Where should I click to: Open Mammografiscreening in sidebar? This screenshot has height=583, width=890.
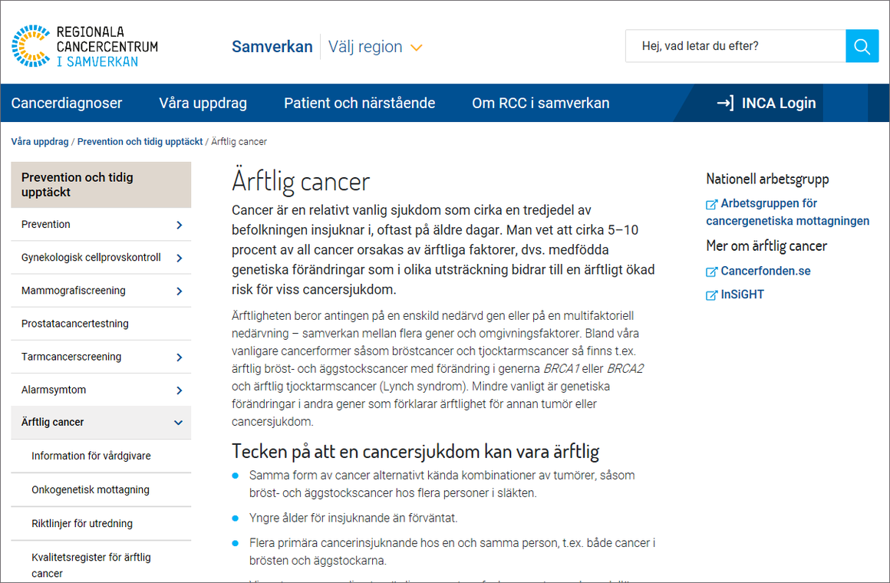click(73, 290)
